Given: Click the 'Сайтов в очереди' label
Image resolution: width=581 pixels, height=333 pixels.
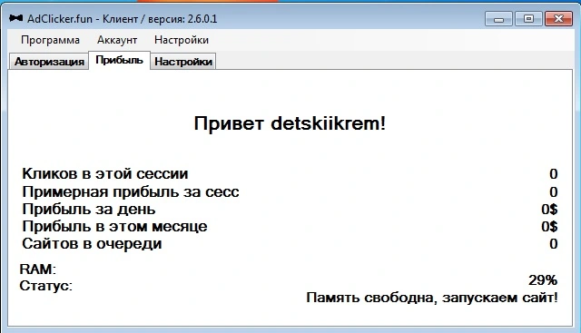Looking at the screenshot, I should 92,244.
